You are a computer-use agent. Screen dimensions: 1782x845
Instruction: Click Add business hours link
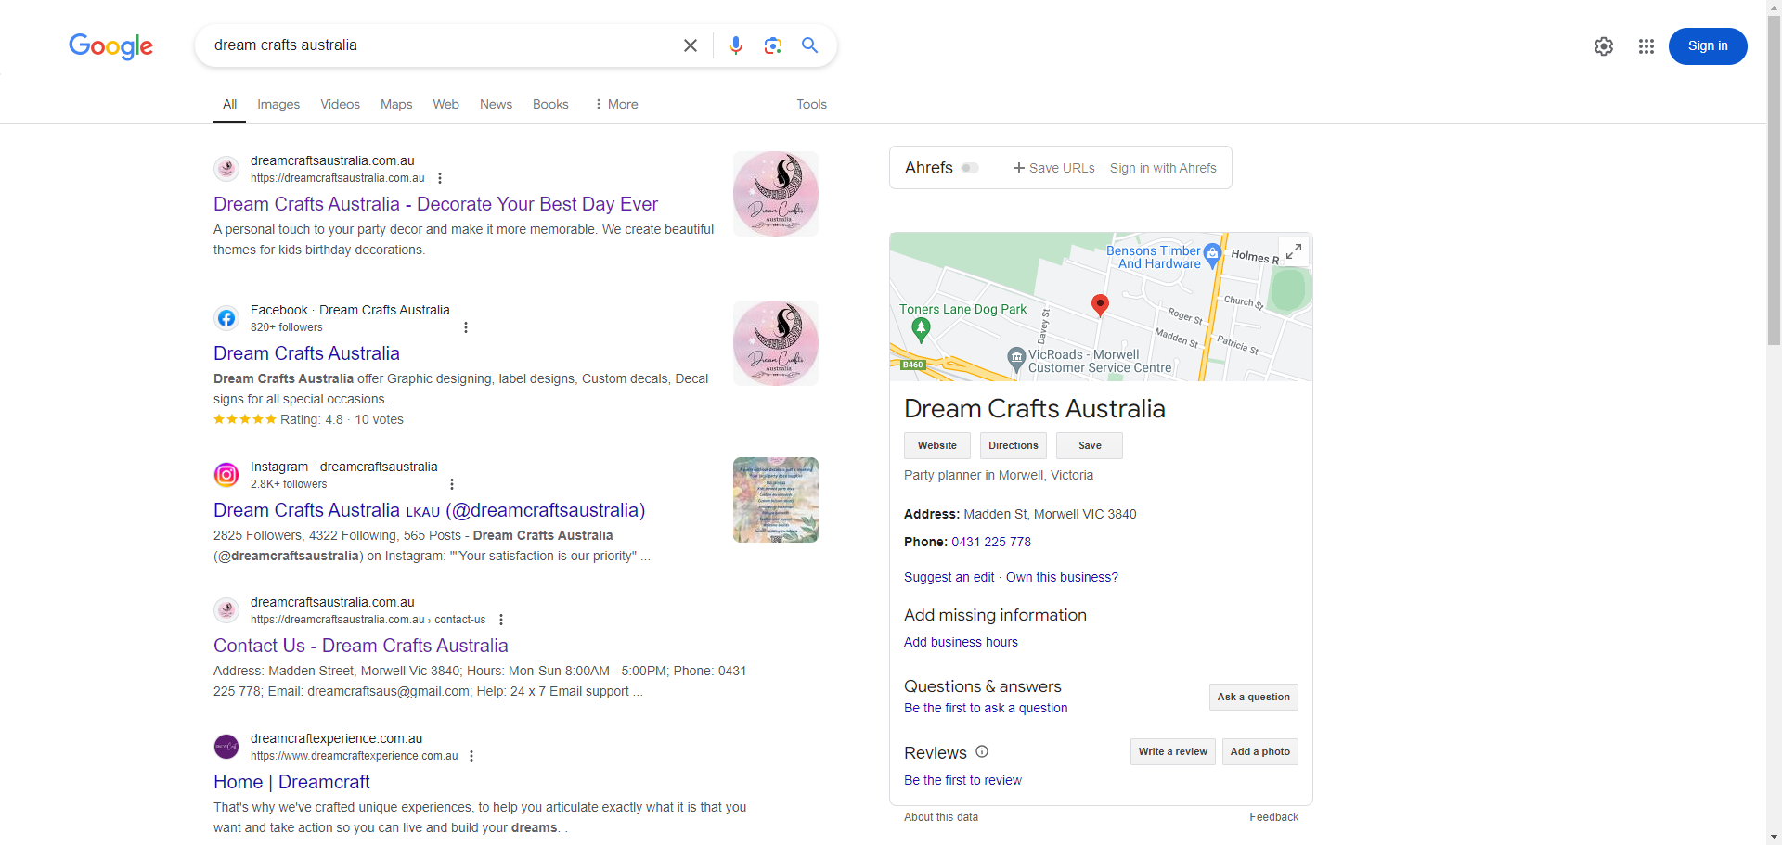(x=961, y=642)
